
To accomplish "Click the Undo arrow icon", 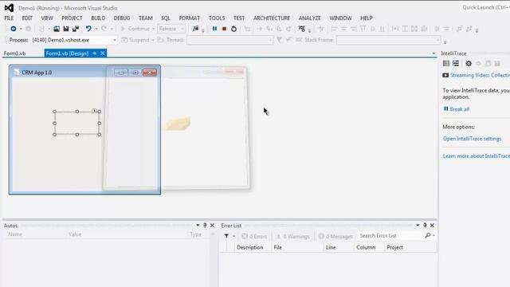I will click(88, 29).
